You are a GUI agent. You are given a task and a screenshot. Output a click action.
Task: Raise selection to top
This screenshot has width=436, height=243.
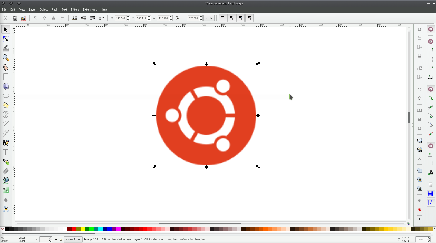(101, 18)
